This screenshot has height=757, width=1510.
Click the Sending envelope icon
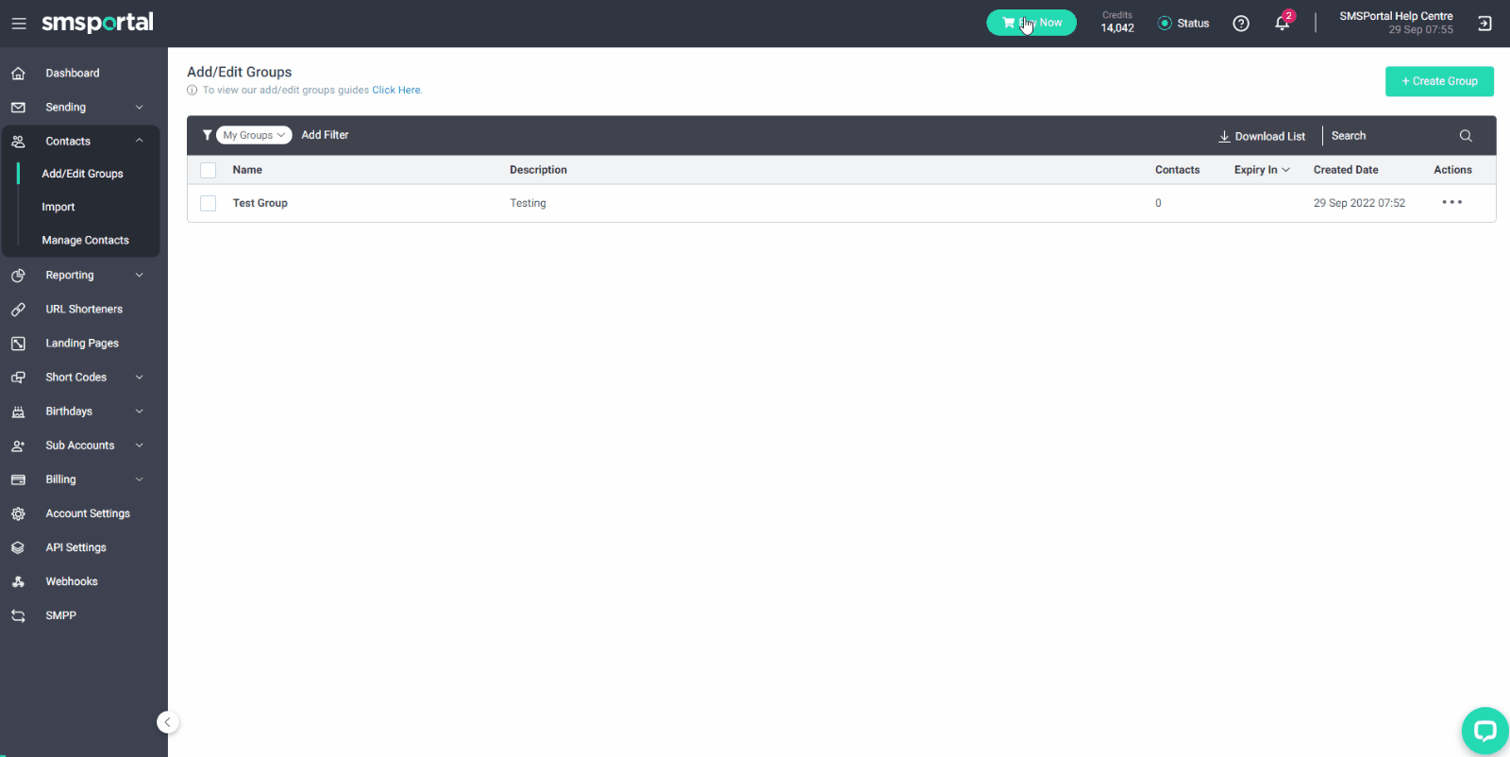pyautogui.click(x=18, y=108)
